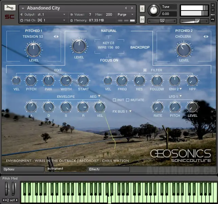Open the instrument header dropdown arrow
Image resolution: width=218 pixels, height=204 pixels.
pos(23,8)
